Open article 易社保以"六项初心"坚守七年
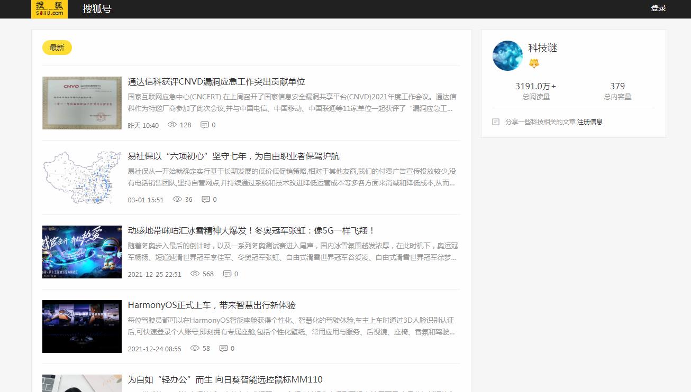 234,156
